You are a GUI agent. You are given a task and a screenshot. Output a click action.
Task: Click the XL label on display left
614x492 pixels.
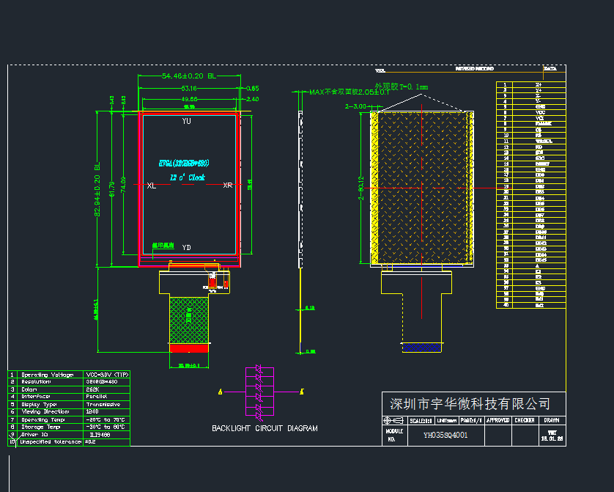click(x=151, y=186)
